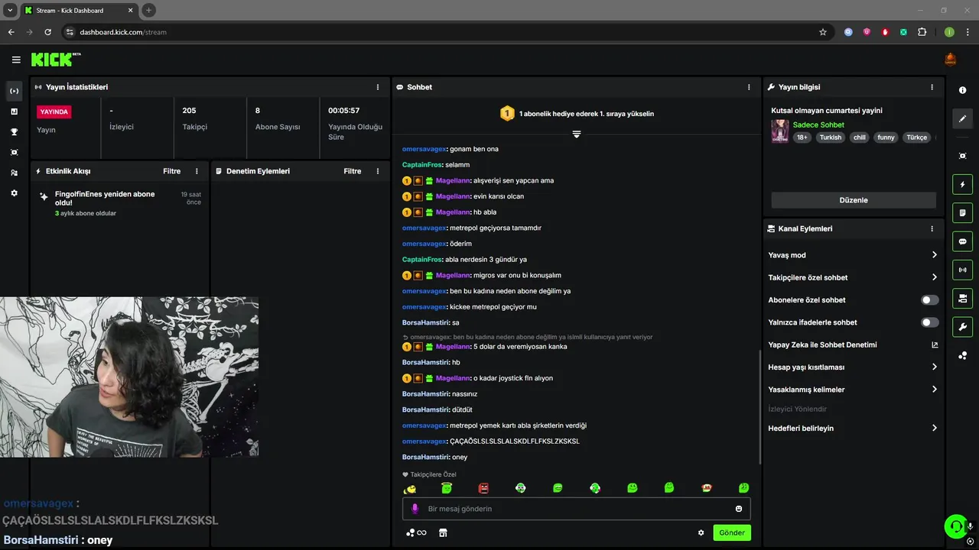Click the browser address bar URL
The image size is (979, 550).
[122, 32]
